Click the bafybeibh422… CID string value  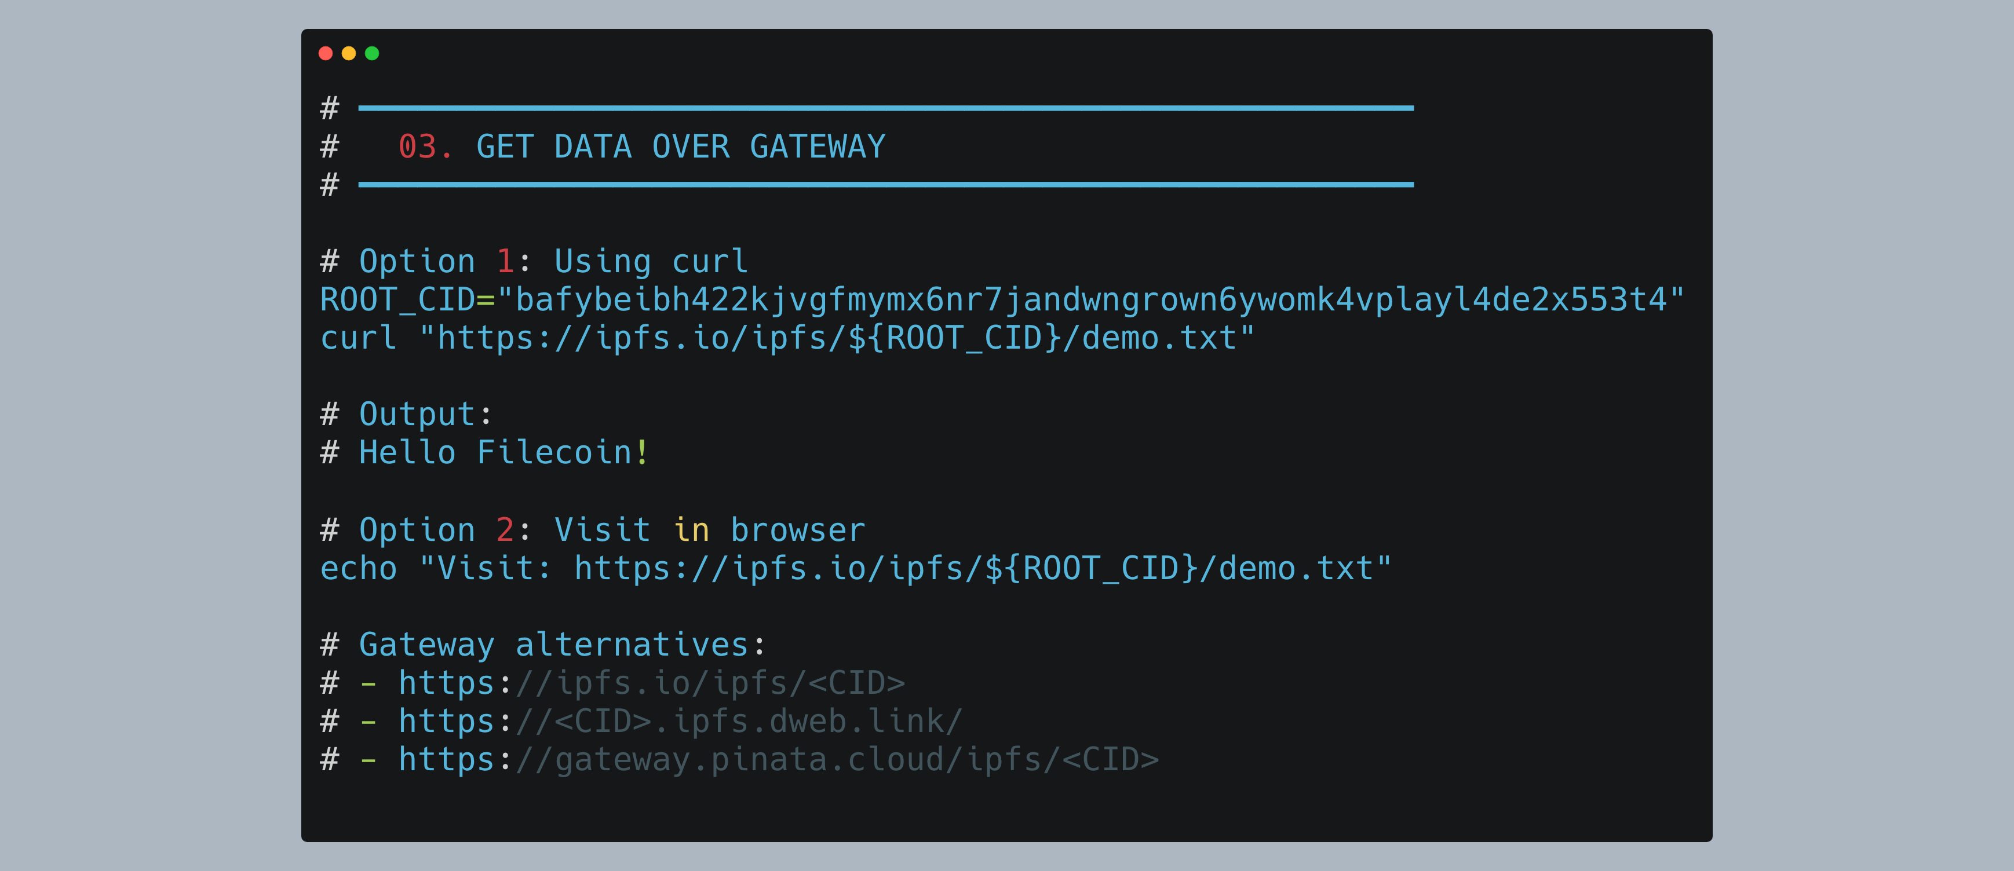coord(1090,300)
